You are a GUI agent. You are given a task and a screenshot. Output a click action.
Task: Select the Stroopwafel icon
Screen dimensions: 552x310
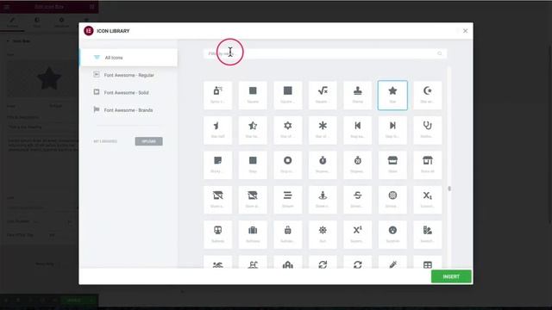pyautogui.click(x=392, y=200)
